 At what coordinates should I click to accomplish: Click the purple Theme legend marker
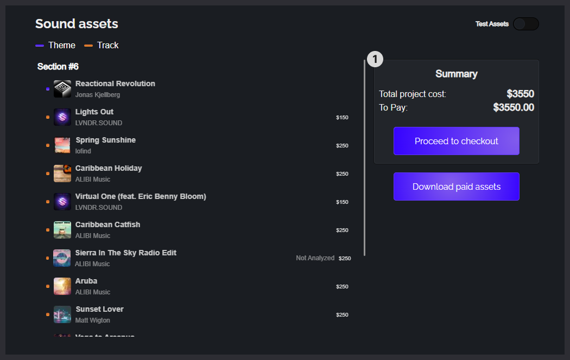[40, 46]
